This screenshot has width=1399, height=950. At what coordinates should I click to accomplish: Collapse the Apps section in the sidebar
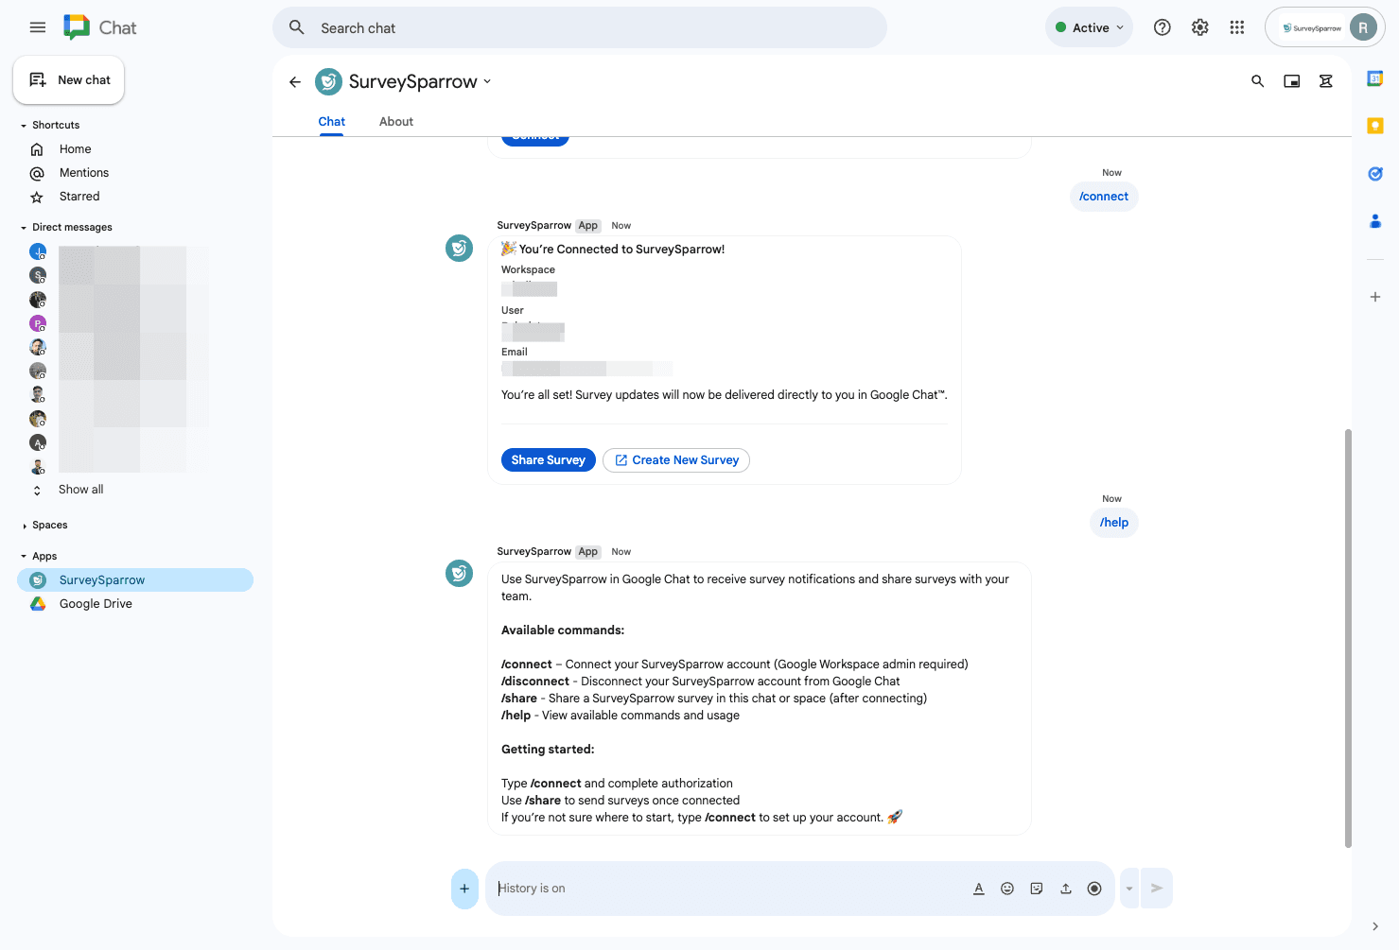tap(24, 557)
